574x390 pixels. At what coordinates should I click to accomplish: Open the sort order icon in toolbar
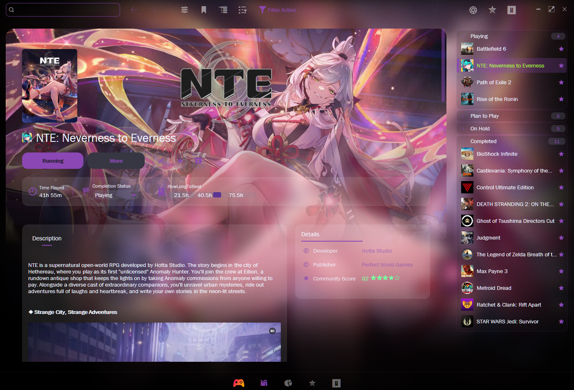(242, 10)
